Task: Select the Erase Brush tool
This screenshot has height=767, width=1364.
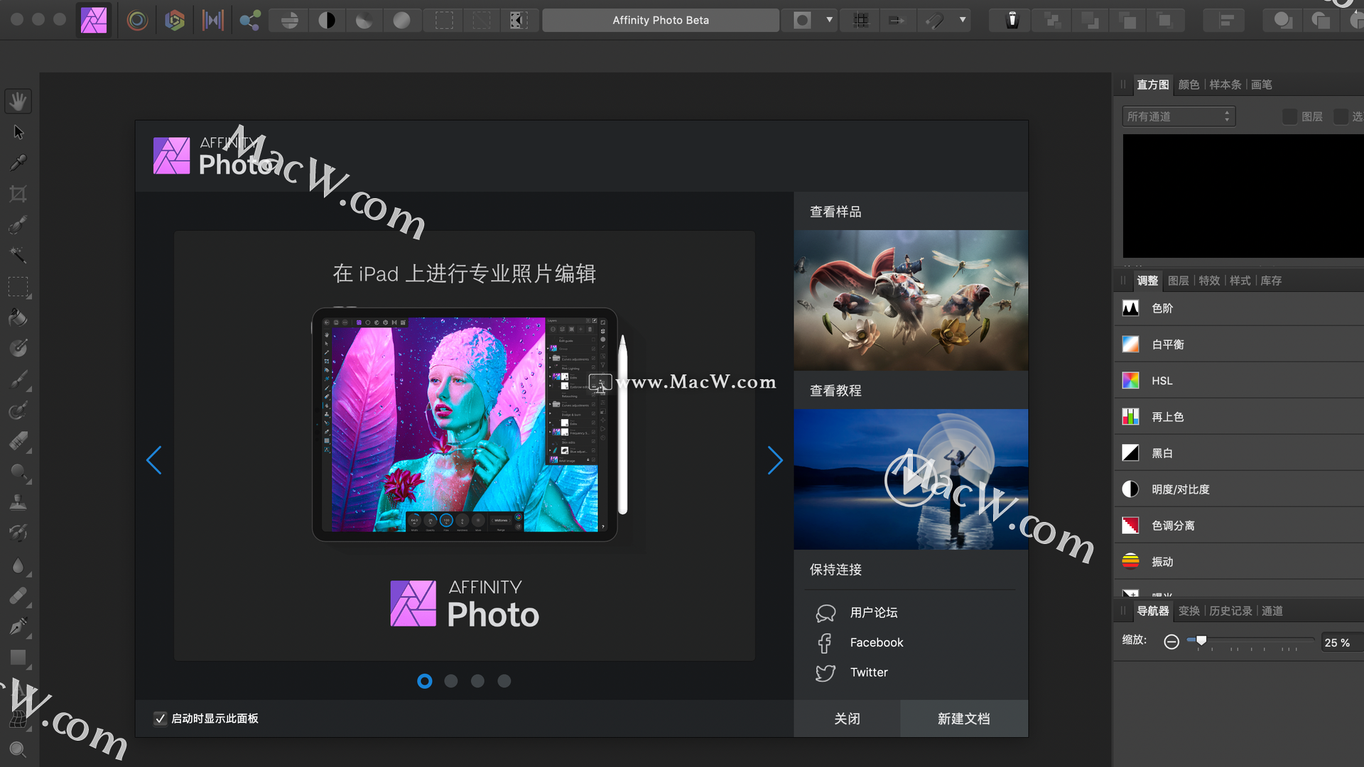Action: [x=18, y=441]
